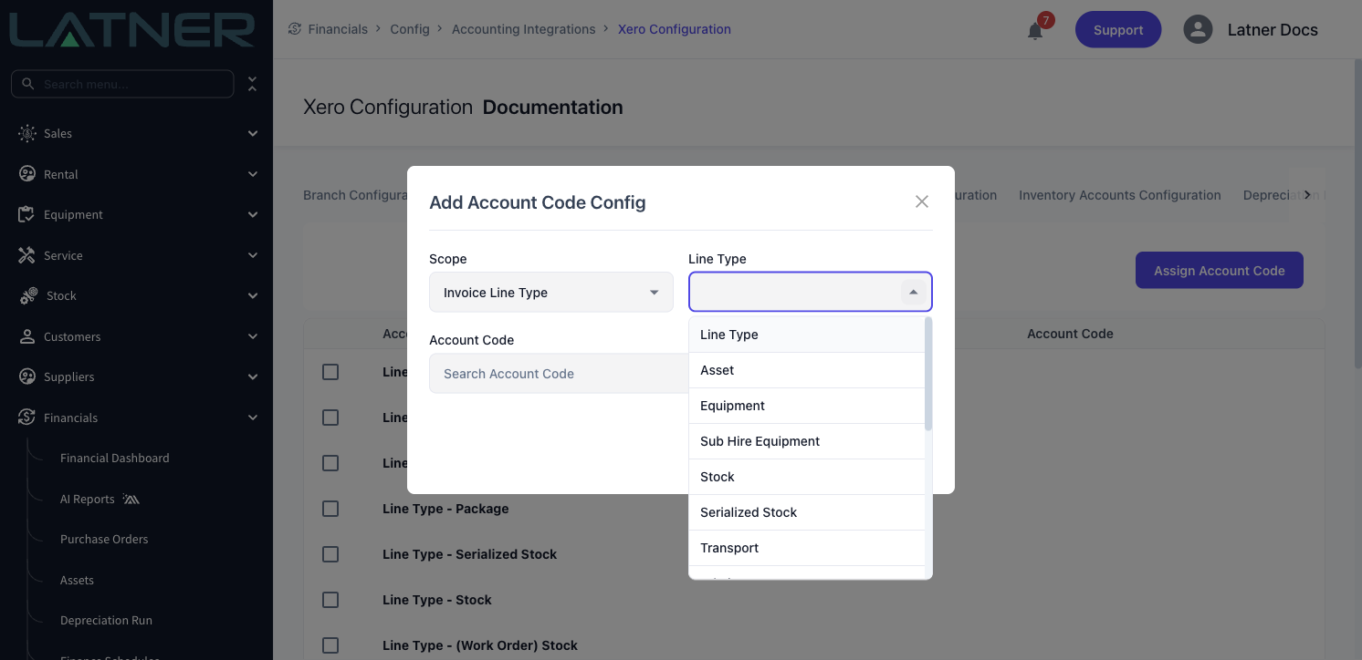Viewport: 1362px width, 660px height.
Task: Click the Search menu input field
Action: [x=122, y=84]
